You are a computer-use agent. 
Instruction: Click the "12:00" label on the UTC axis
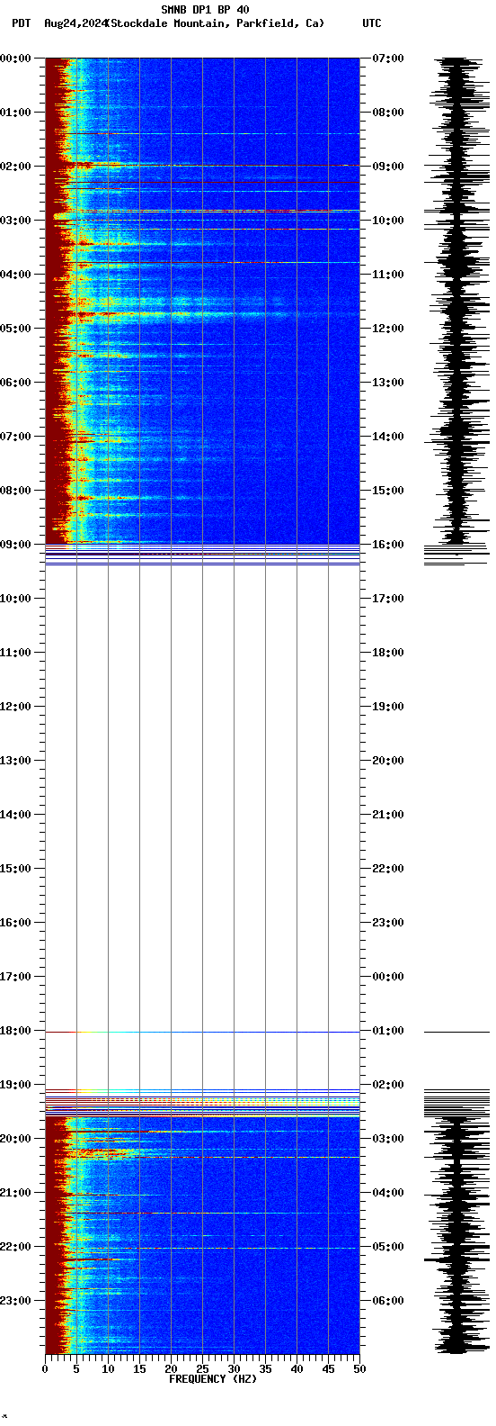[x=388, y=329]
